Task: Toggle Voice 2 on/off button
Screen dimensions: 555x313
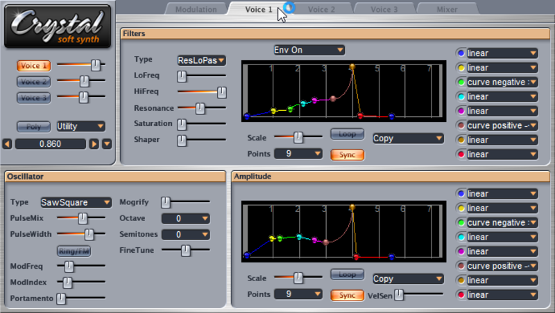Action: [33, 82]
